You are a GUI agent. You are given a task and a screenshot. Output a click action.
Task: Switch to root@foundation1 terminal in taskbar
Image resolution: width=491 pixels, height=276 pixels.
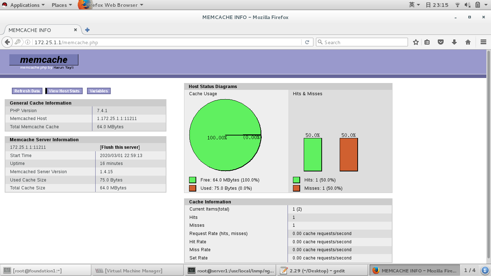coord(46,270)
